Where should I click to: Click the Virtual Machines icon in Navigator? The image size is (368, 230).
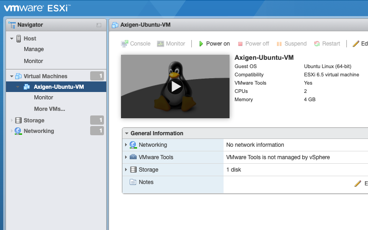pyautogui.click(x=18, y=76)
